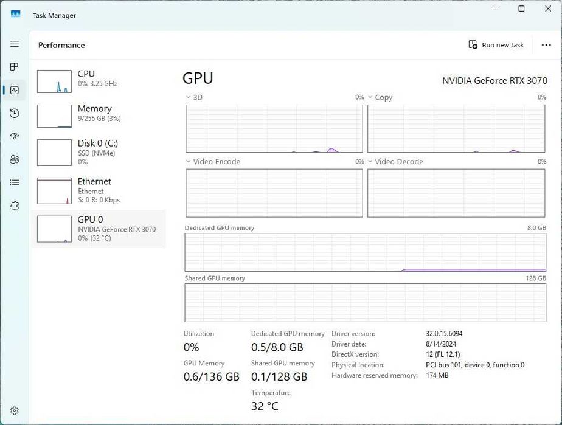Click the 3D engine graph
Viewport: 562px width, 425px height.
pyautogui.click(x=274, y=128)
